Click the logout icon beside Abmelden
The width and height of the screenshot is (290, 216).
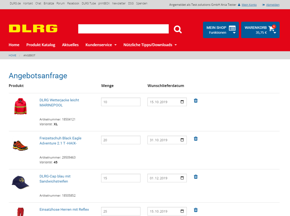[x=263, y=5]
